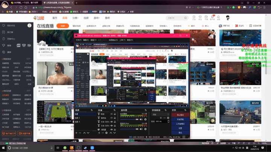Click 退出 exit button in OBS controls
The width and height of the screenshot is (271, 152).
(x=180, y=133)
